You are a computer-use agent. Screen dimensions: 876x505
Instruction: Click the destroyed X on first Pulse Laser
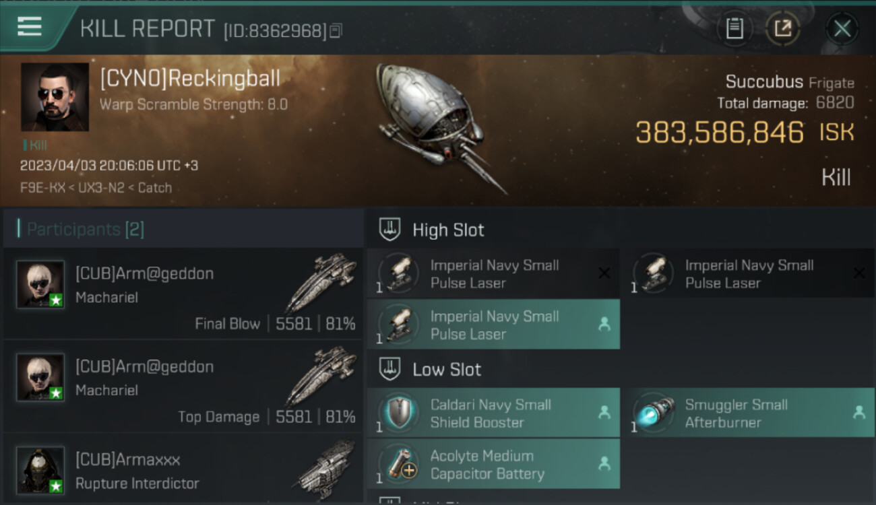tap(604, 273)
